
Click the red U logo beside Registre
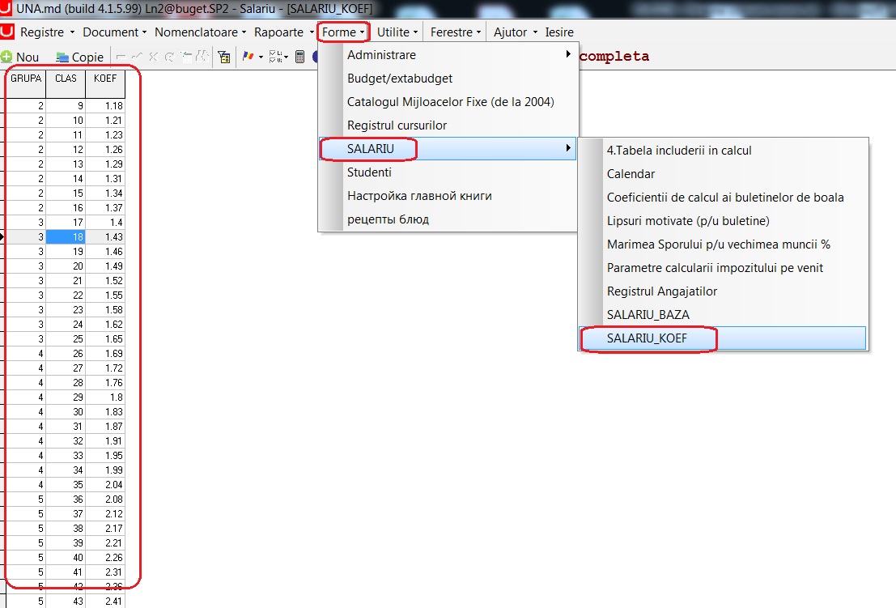6,32
